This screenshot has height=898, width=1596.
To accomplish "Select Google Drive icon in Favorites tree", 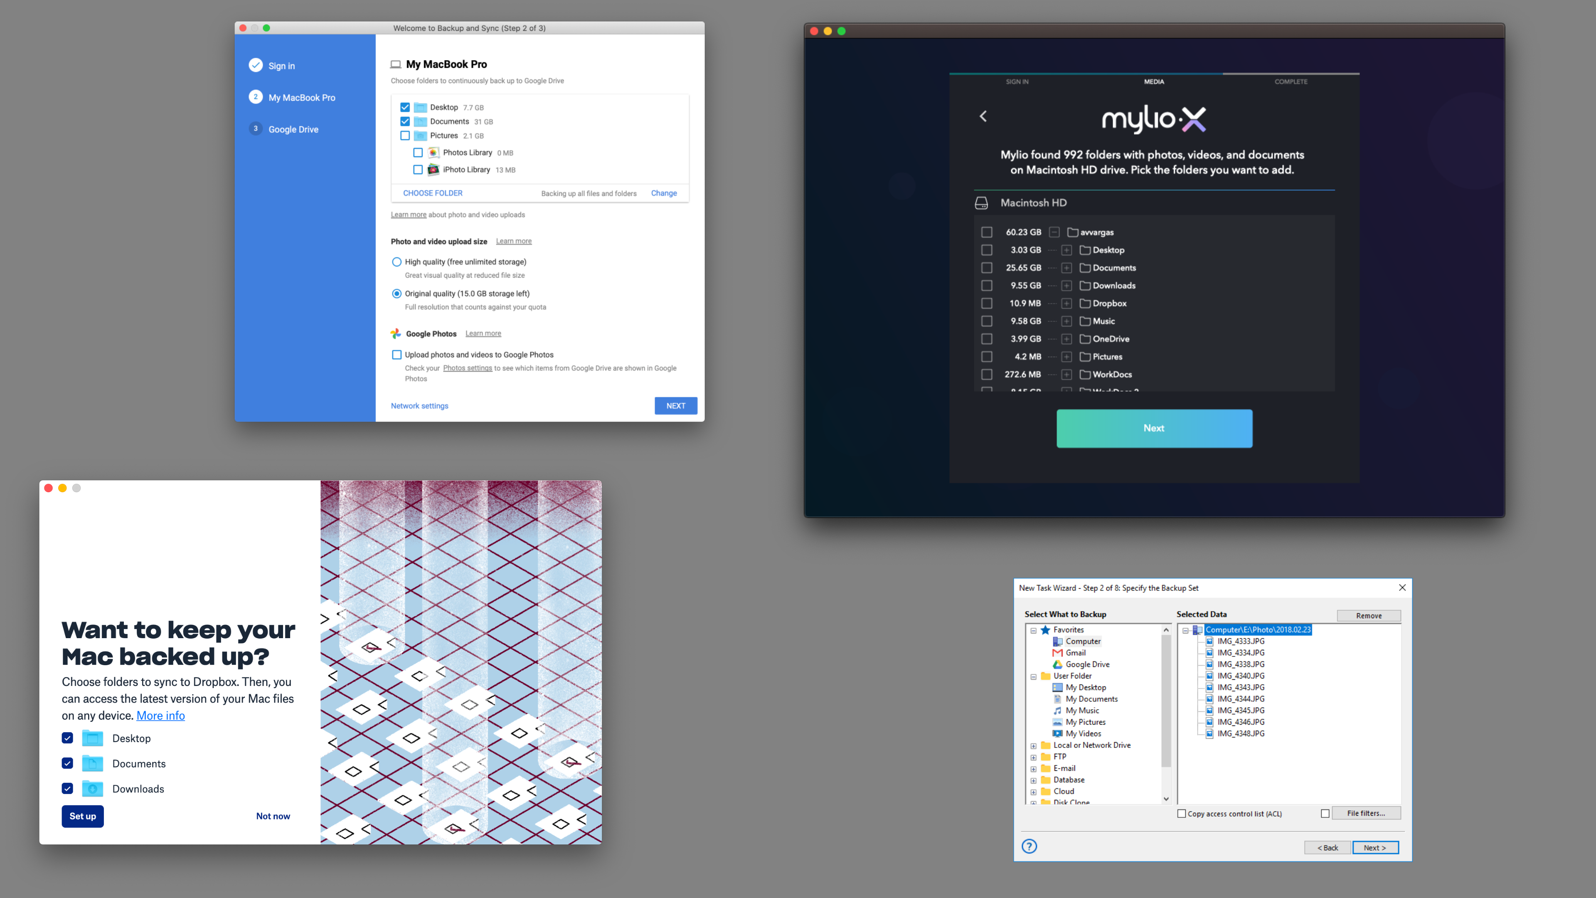I will [1058, 664].
